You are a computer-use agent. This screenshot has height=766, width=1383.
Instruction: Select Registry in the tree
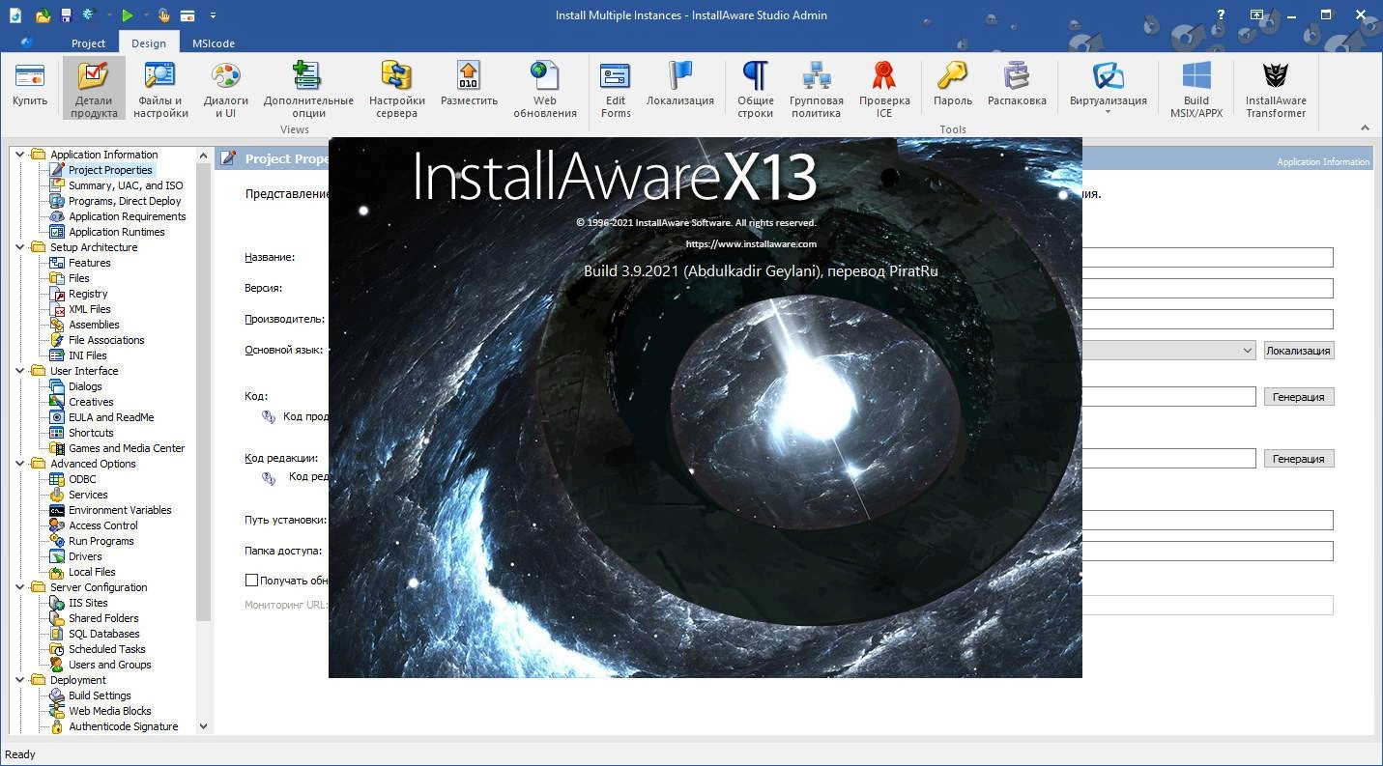tap(88, 294)
